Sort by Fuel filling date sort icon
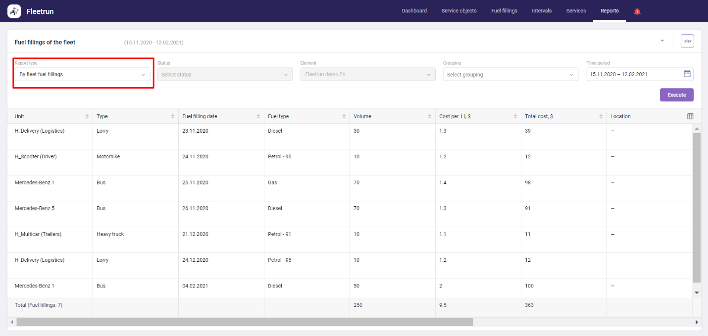Screen dimensions: 708x336 pyautogui.click(x=258, y=116)
